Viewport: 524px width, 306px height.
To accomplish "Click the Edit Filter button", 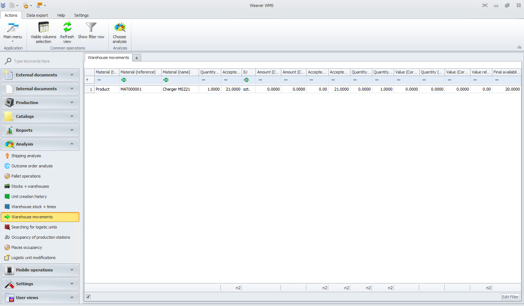I will tap(511, 297).
